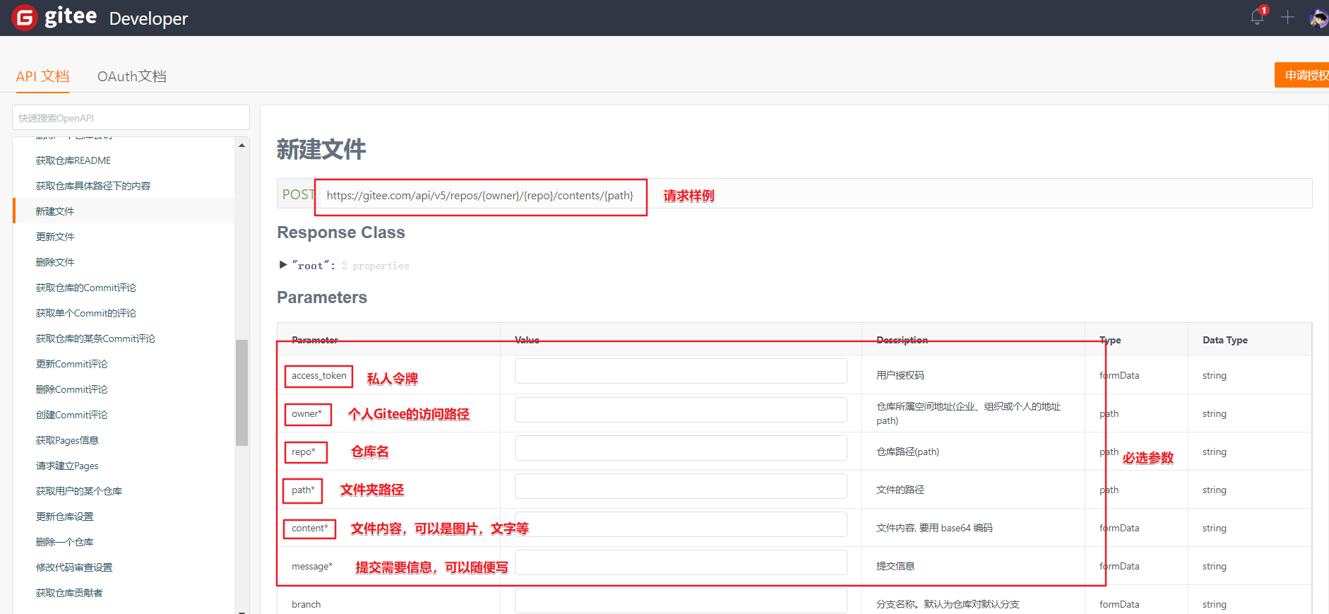Focus the 快速搜索OpenAPI search box
Screen dimensions: 1329x614
[131, 117]
